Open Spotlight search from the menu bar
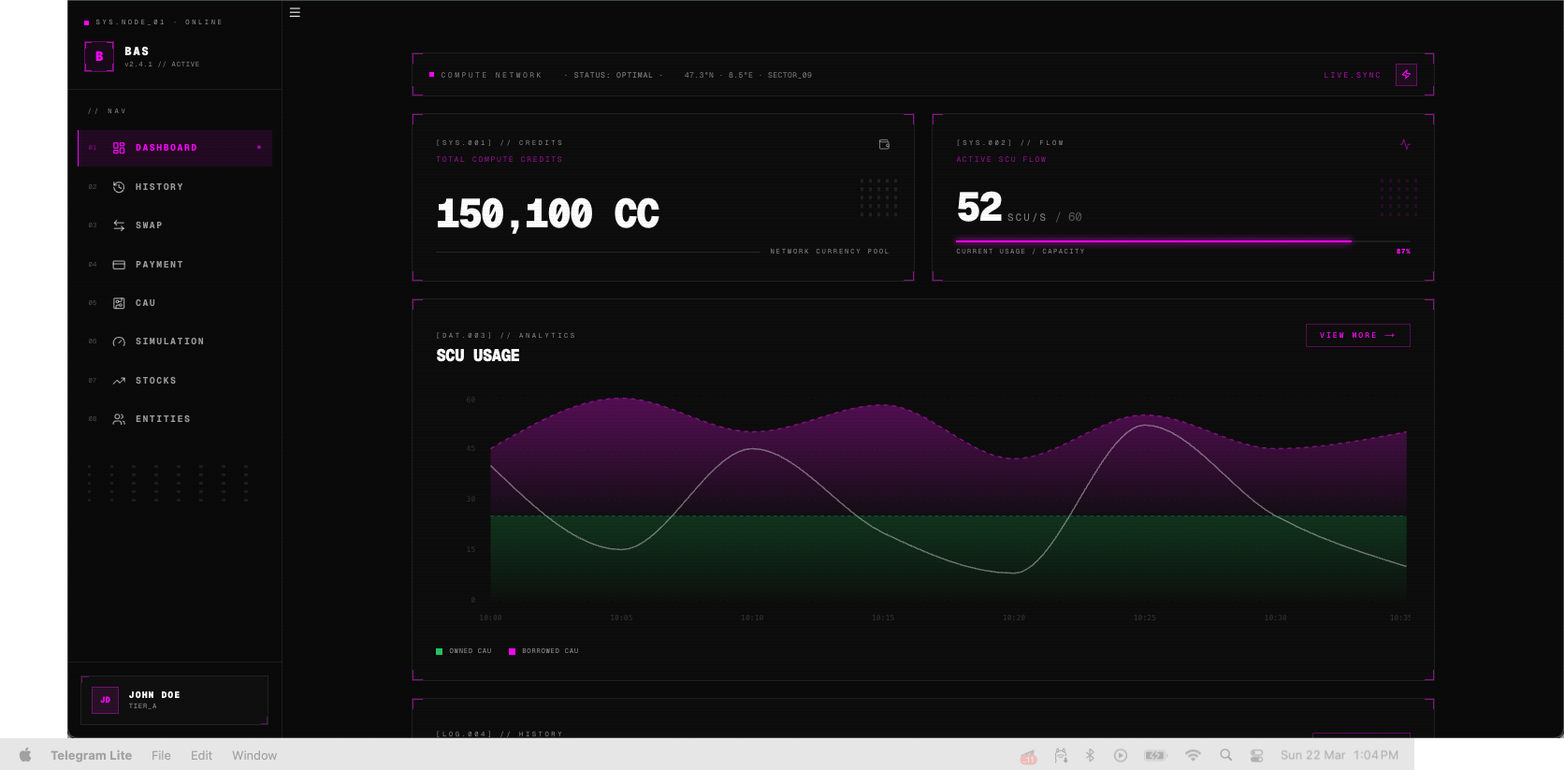This screenshot has width=1564, height=770. pyautogui.click(x=1225, y=755)
